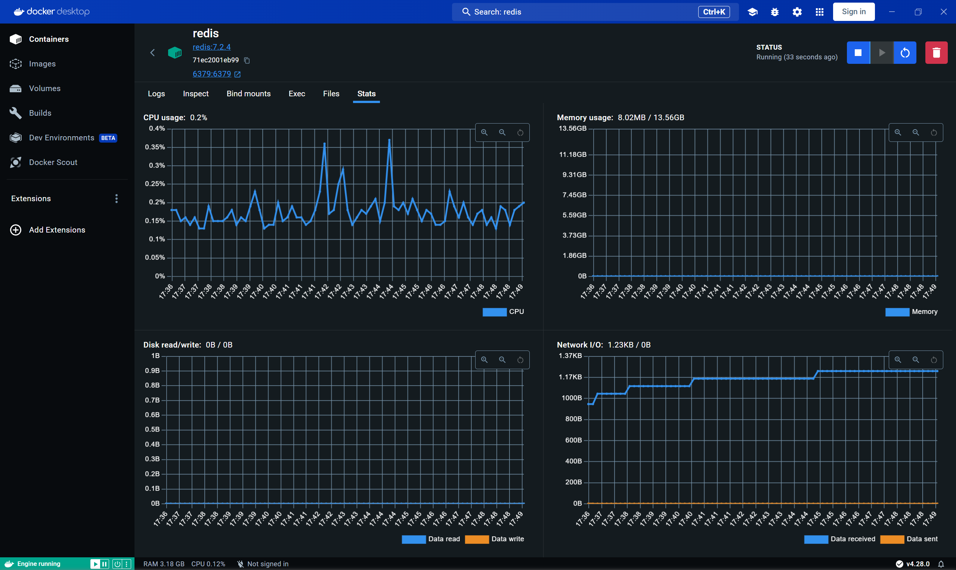Zoom in on the Network I/O chart
Screen dimensions: 956x570
(x=898, y=360)
